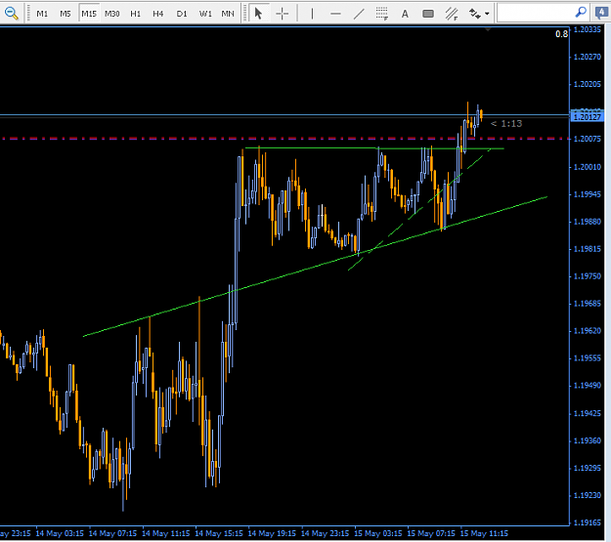Choose the horizontal line drawing tool
This screenshot has width=611, height=542.
(x=335, y=14)
